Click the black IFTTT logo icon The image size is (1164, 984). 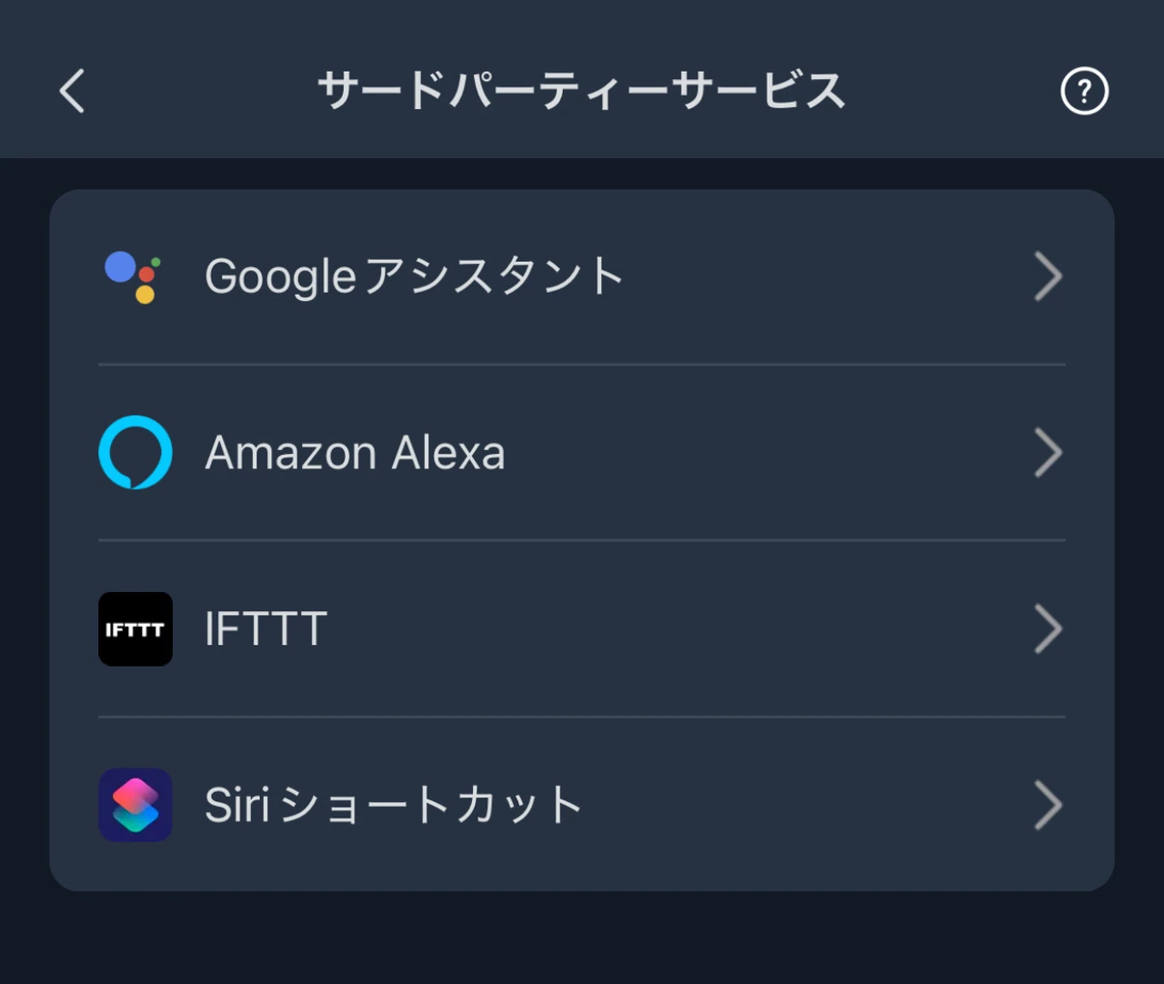pos(135,628)
